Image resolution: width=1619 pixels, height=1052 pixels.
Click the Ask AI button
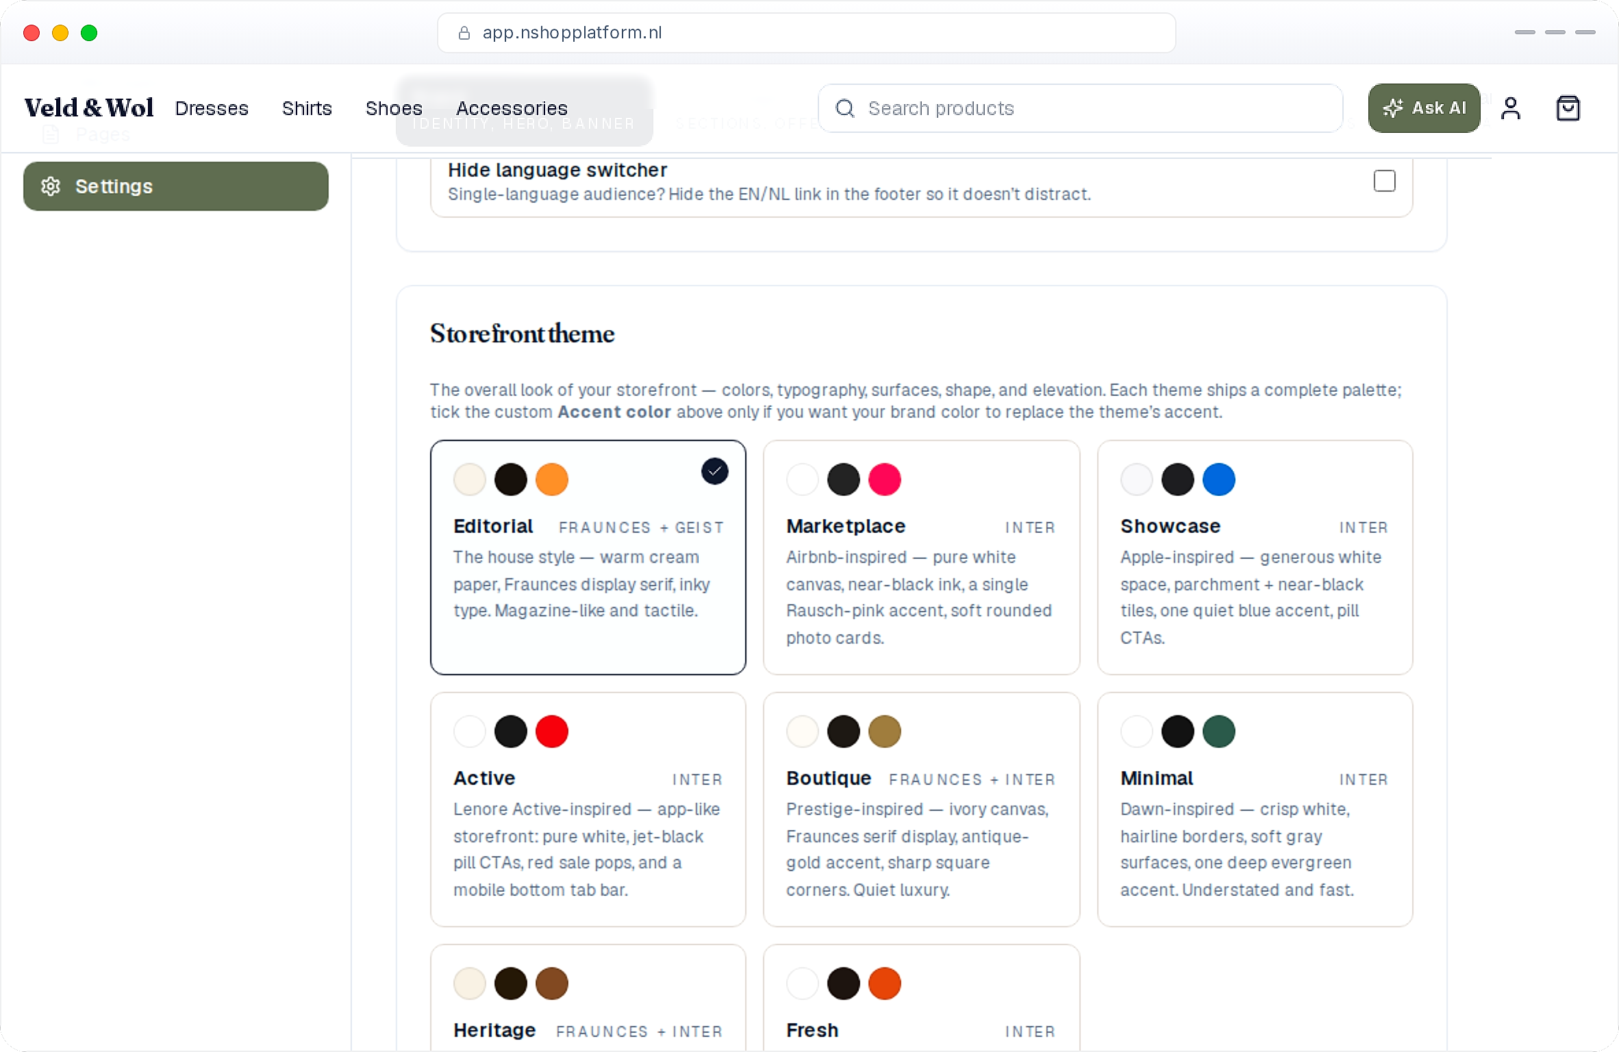(x=1424, y=108)
